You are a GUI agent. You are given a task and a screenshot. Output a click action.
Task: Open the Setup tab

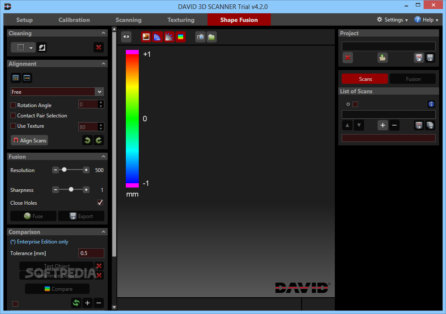pos(25,20)
